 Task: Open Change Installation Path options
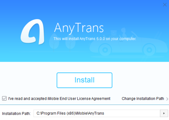coord(143,99)
